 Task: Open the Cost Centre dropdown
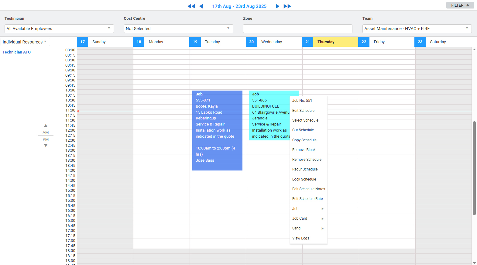click(x=178, y=29)
